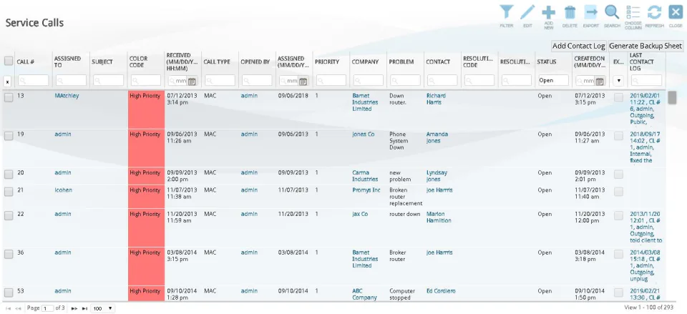Open the Promys Inc company link
The width and height of the screenshot is (687, 314).
(x=366, y=190)
